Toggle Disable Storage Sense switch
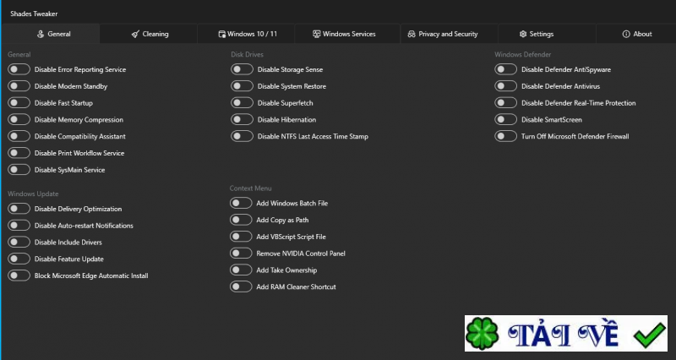 (x=242, y=69)
